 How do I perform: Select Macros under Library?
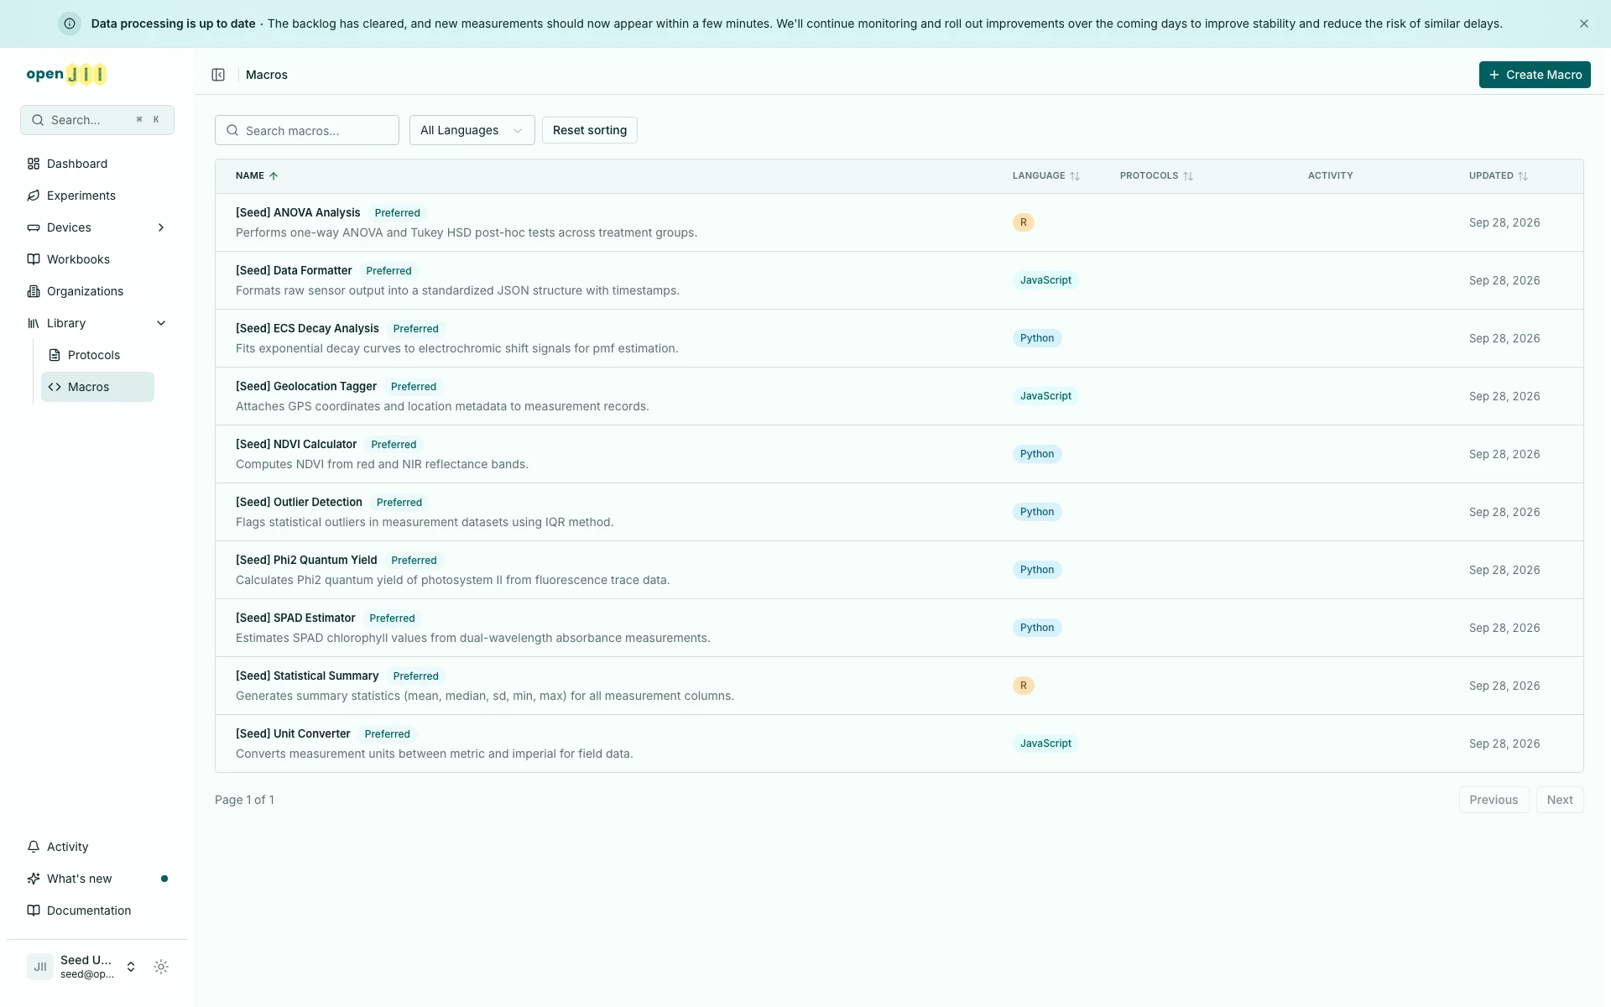click(x=97, y=387)
